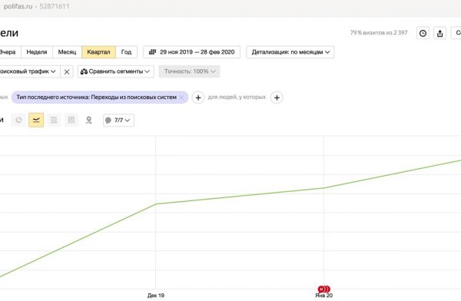Viewport: 461px width, 301px height.
Task: Click the export share icon
Action: pos(439,33)
